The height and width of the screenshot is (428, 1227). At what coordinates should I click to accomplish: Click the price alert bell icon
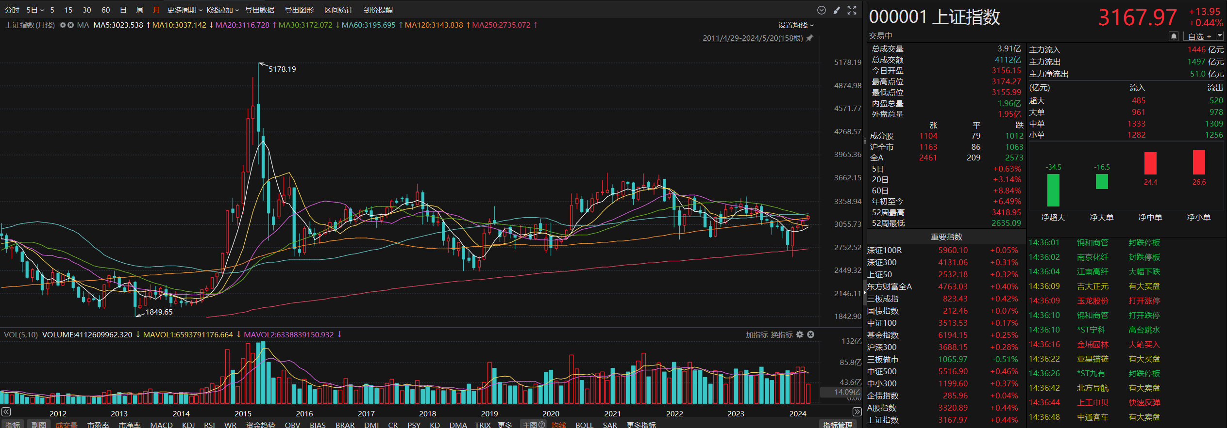coord(1173,36)
